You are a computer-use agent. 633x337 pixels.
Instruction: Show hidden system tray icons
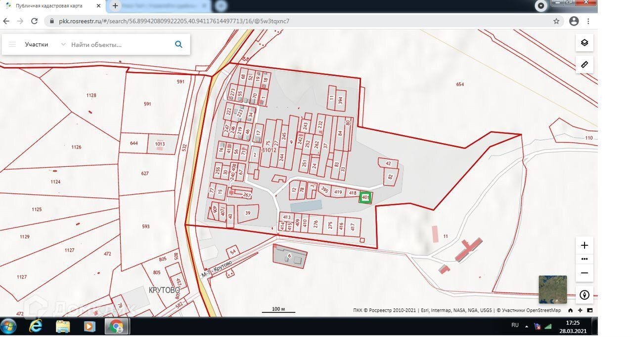coord(526,327)
